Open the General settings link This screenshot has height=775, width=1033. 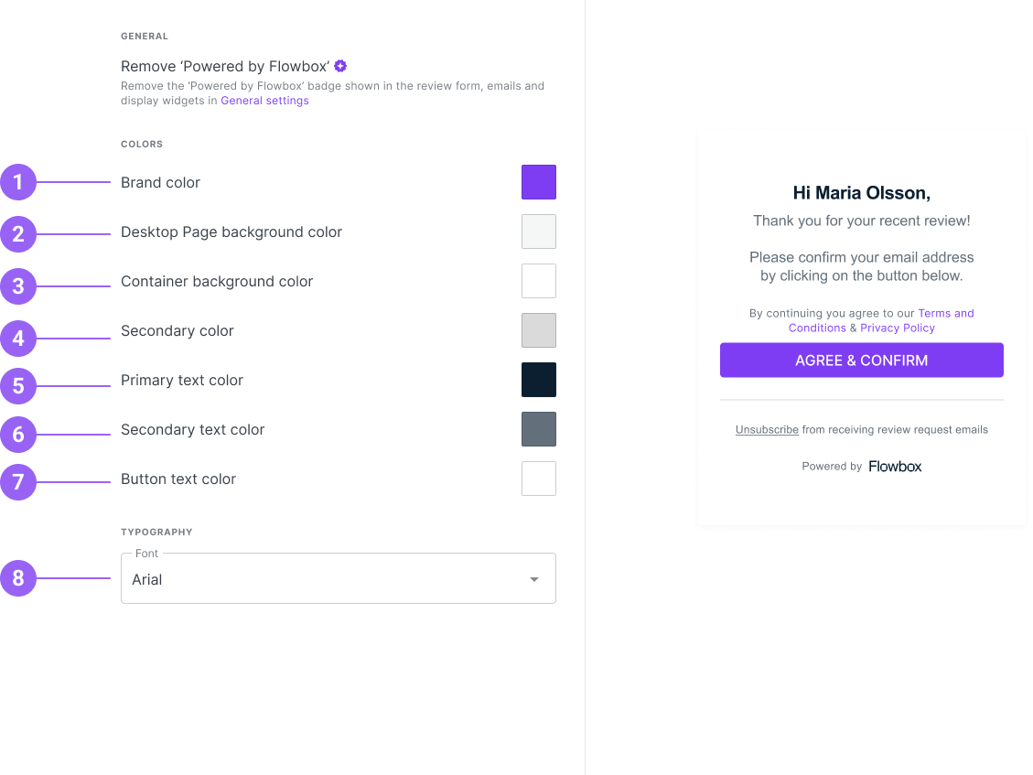click(264, 101)
